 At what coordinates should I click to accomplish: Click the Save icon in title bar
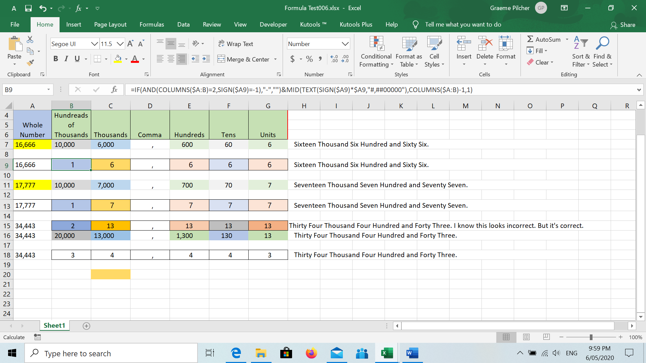pyautogui.click(x=28, y=8)
